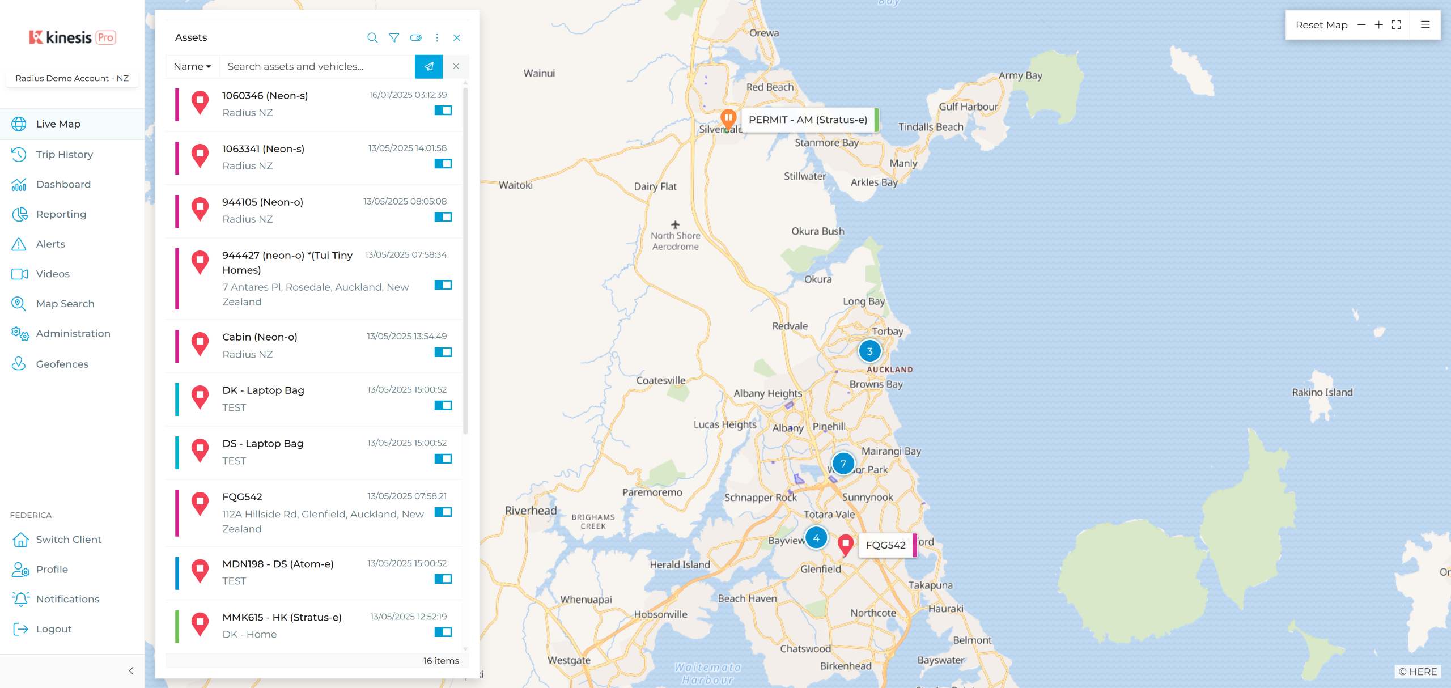Open Trip History from sidebar
Viewport: 1451px width, 688px height.
click(64, 154)
